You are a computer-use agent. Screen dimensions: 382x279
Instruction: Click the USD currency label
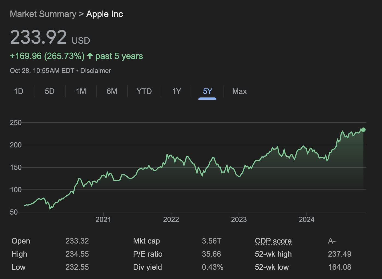click(81, 41)
